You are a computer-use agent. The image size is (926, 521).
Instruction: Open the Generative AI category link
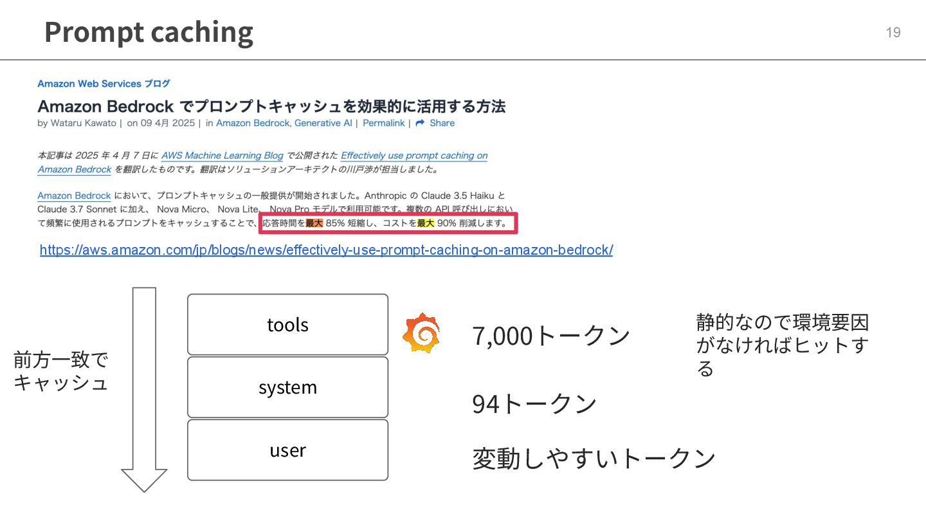pyautogui.click(x=323, y=123)
